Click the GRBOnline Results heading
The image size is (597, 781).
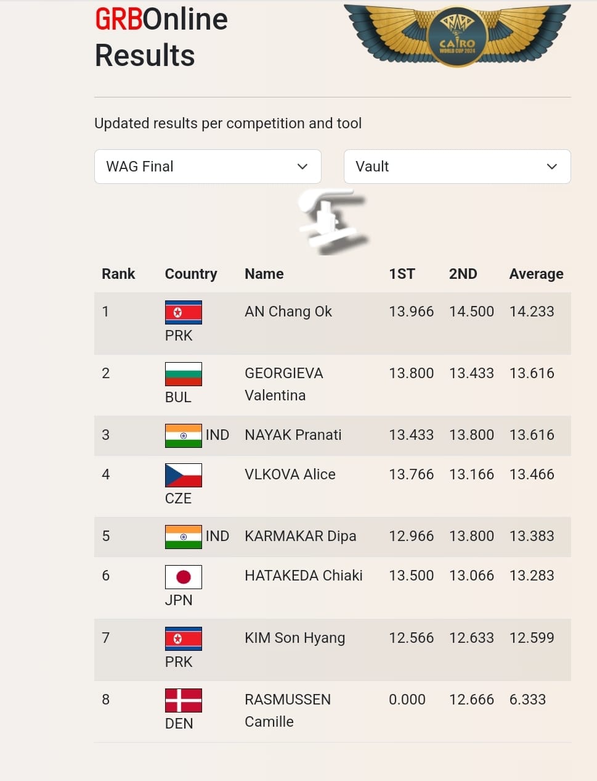click(x=161, y=37)
